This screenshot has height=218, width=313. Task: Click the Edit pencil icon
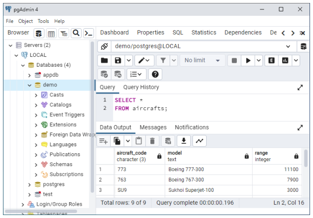tap(144, 60)
